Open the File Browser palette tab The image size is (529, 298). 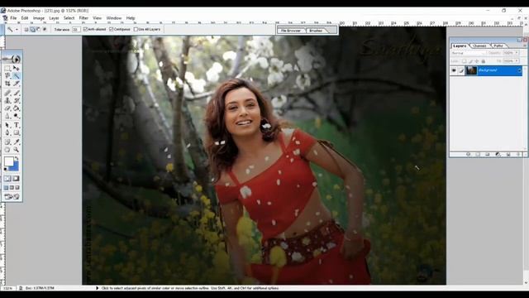[x=291, y=31]
